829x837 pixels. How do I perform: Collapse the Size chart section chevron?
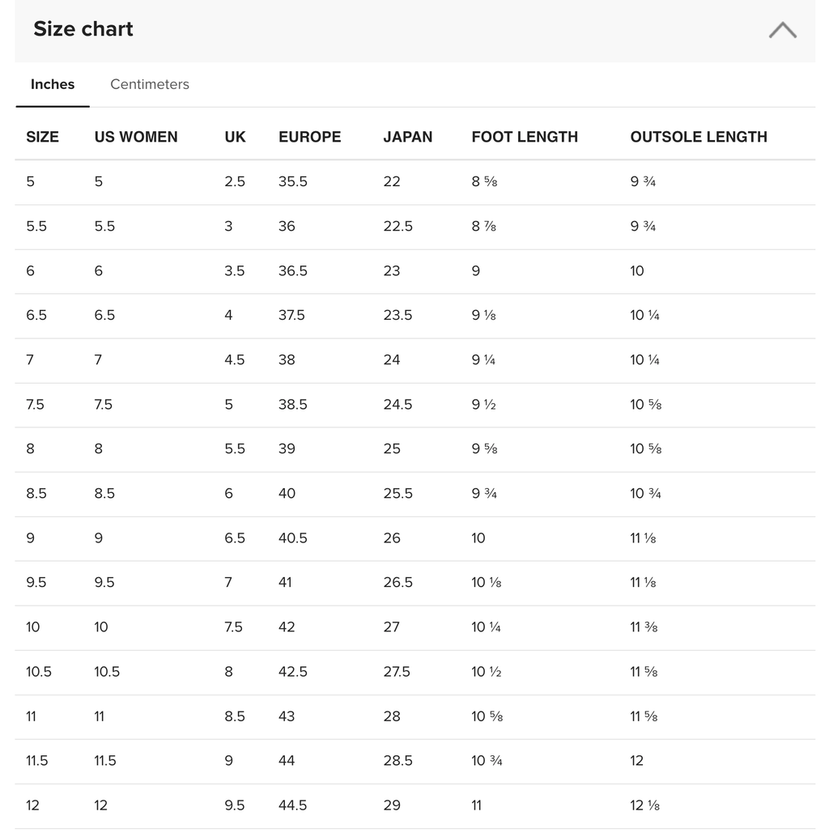coord(783,31)
